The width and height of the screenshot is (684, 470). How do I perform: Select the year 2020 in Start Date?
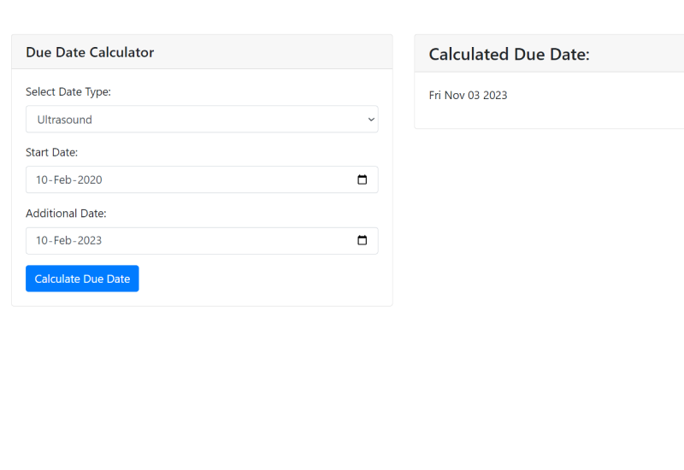click(x=91, y=179)
